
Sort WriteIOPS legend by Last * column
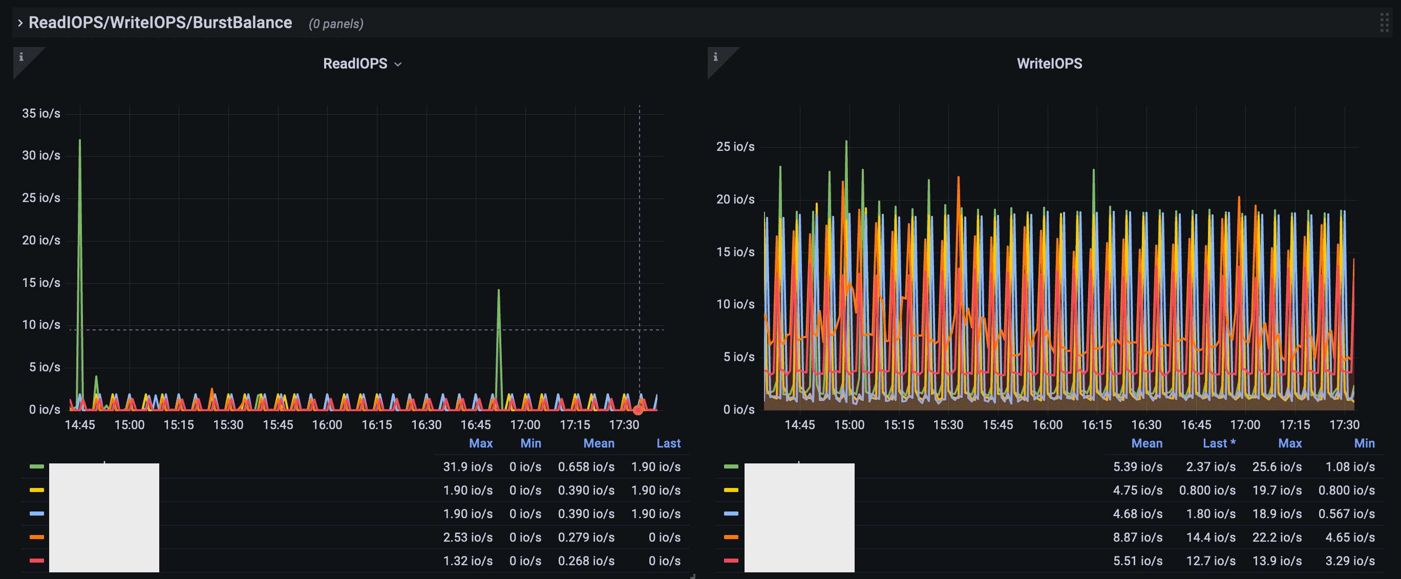click(1218, 443)
